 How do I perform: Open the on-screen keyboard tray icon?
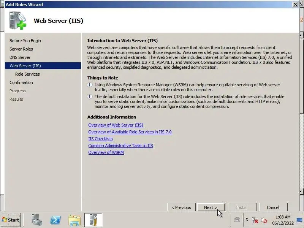pos(237,220)
